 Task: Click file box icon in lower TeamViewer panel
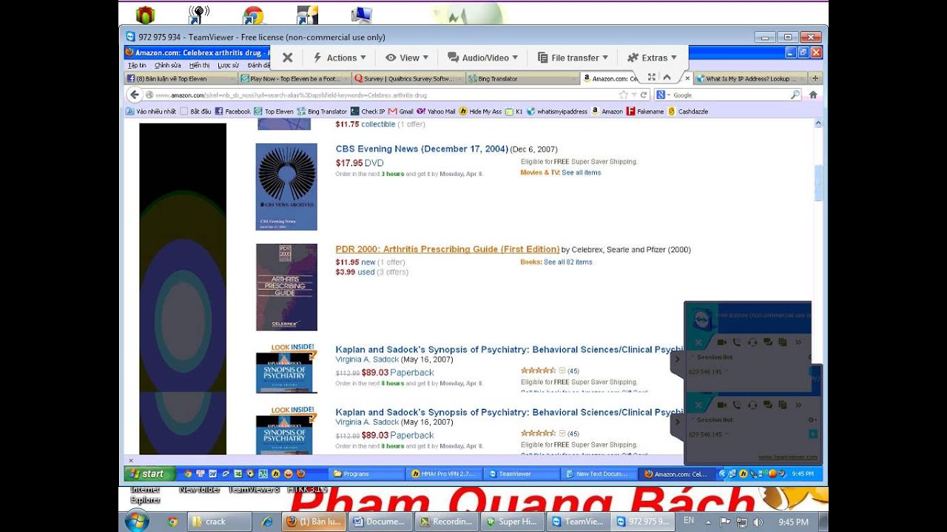point(782,405)
